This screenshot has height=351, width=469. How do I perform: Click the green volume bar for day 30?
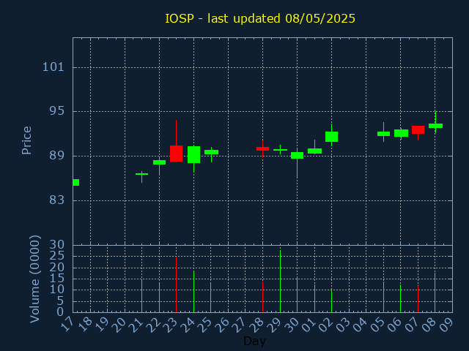pos(298,295)
